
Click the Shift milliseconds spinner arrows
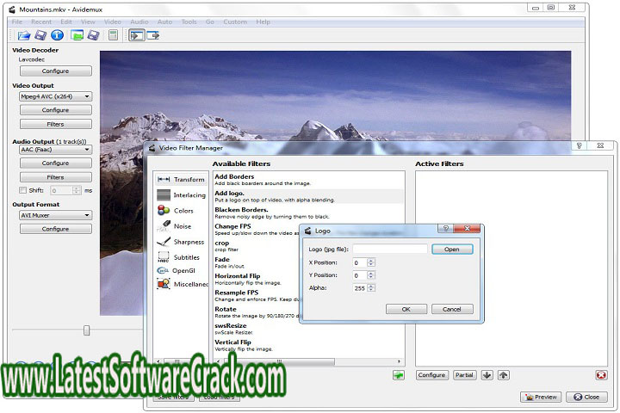coord(77,190)
